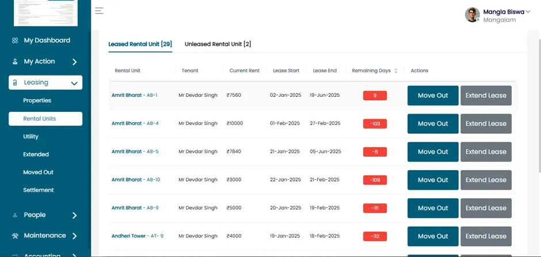This screenshot has height=257, width=541.
Task: Click the Leasing lock icon
Action: 15,82
